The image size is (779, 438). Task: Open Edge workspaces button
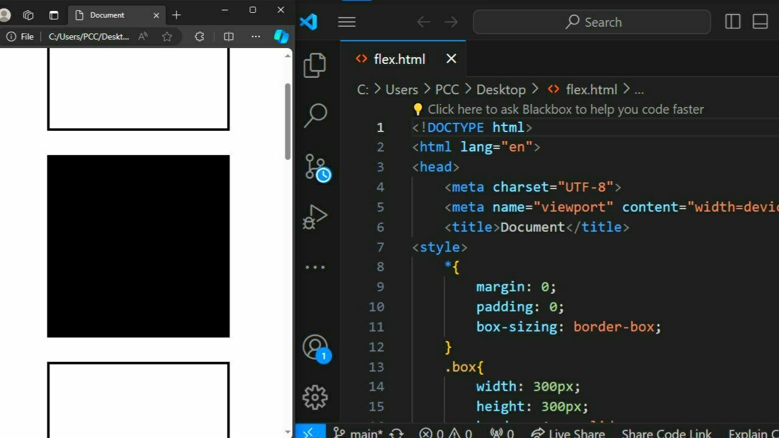pos(28,15)
